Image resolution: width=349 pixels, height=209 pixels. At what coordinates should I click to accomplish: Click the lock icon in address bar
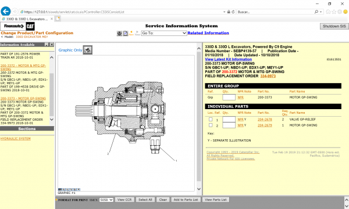(229, 12)
